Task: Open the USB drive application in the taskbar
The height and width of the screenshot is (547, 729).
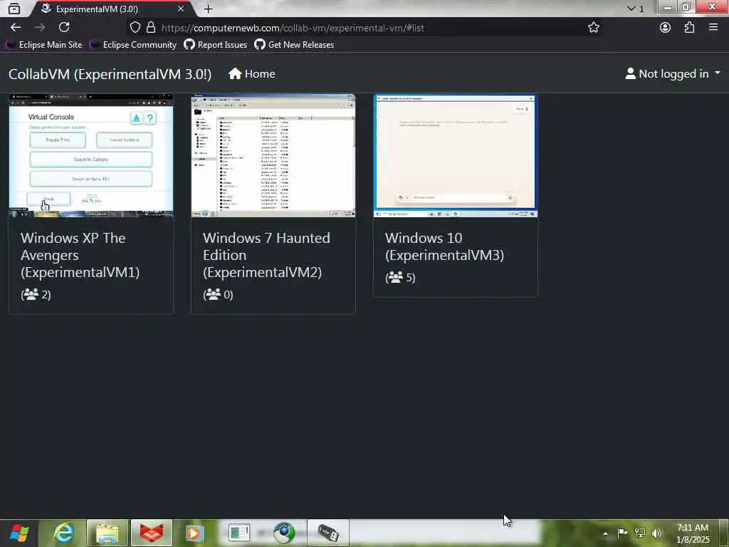Action: click(x=327, y=533)
